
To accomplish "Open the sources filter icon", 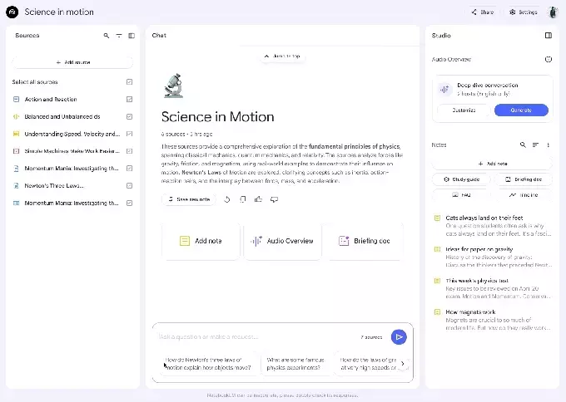I will pyautogui.click(x=119, y=36).
